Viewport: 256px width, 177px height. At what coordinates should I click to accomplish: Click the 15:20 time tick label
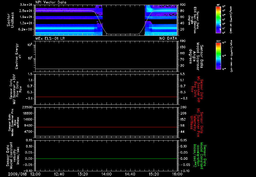[x=154, y=174]
